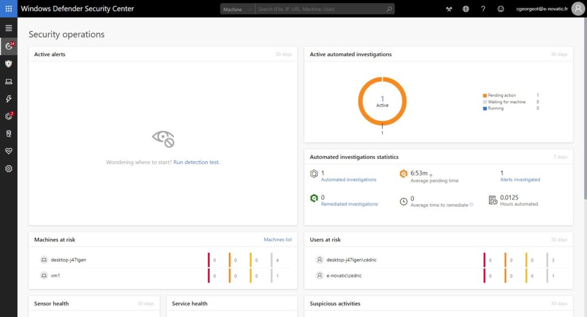Screen dimensions: 587x317
Task: Open the Help question mark icon
Action: 483,9
